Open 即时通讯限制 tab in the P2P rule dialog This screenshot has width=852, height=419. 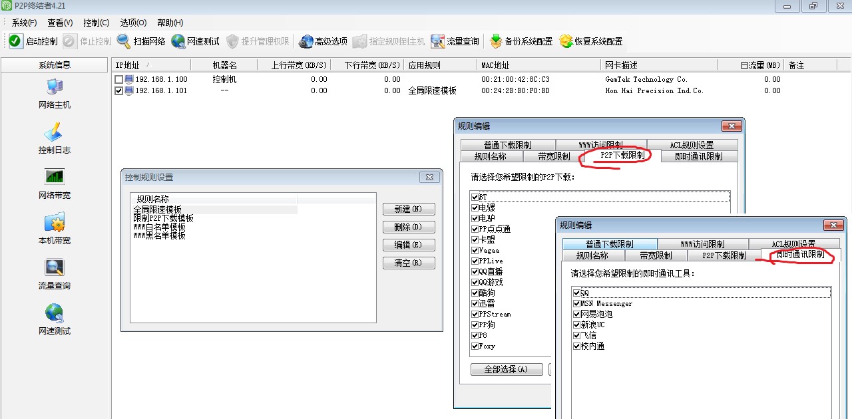click(x=698, y=156)
